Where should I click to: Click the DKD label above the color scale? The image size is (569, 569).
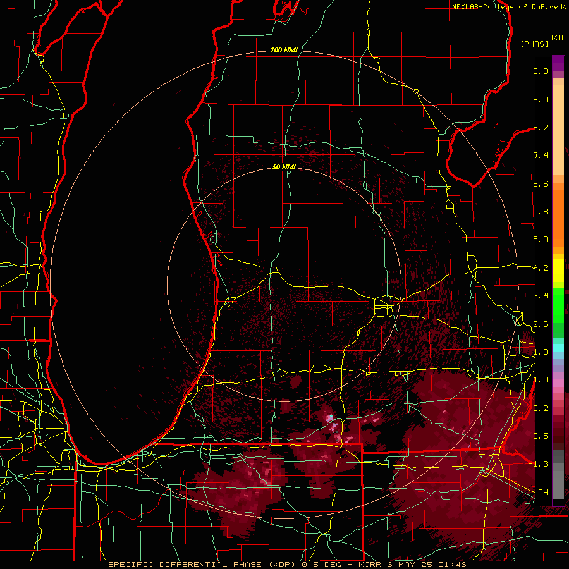pos(556,38)
